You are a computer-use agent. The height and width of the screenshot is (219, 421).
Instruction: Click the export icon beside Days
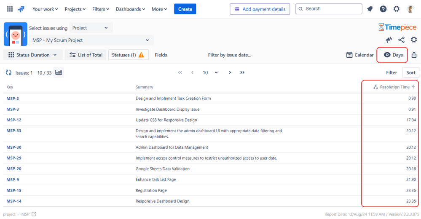click(414, 55)
